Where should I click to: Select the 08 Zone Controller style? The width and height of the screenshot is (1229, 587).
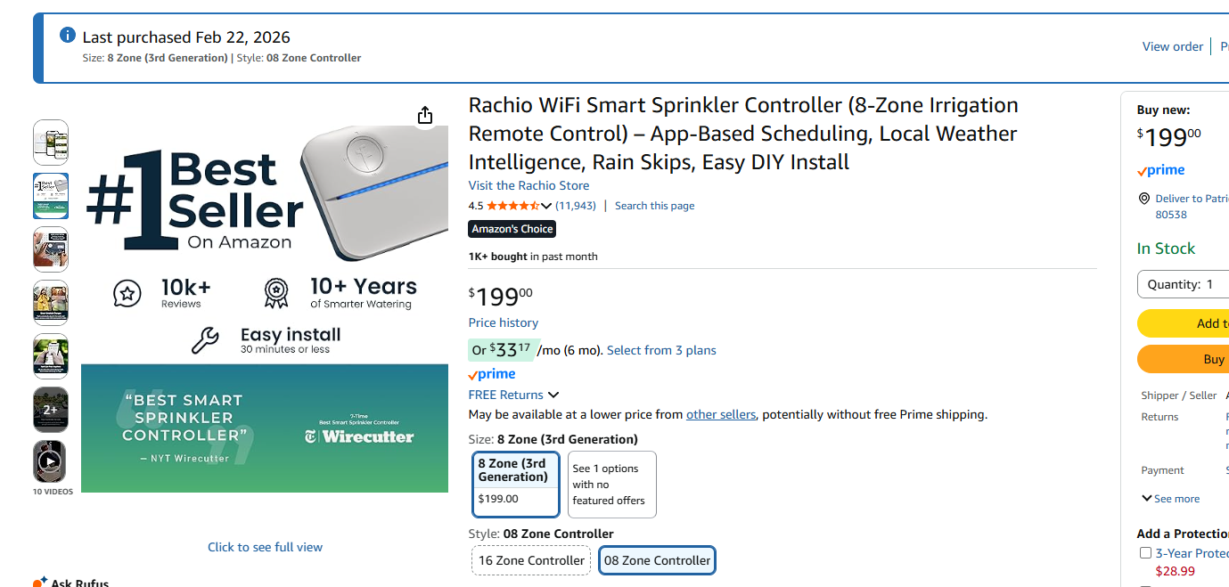click(x=657, y=560)
